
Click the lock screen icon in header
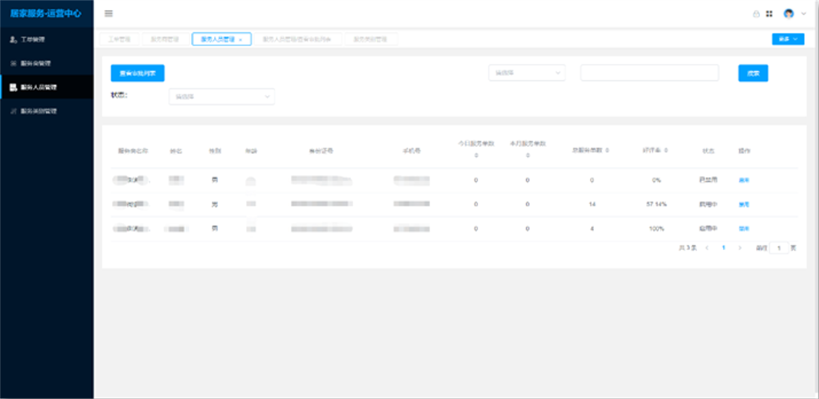click(756, 14)
